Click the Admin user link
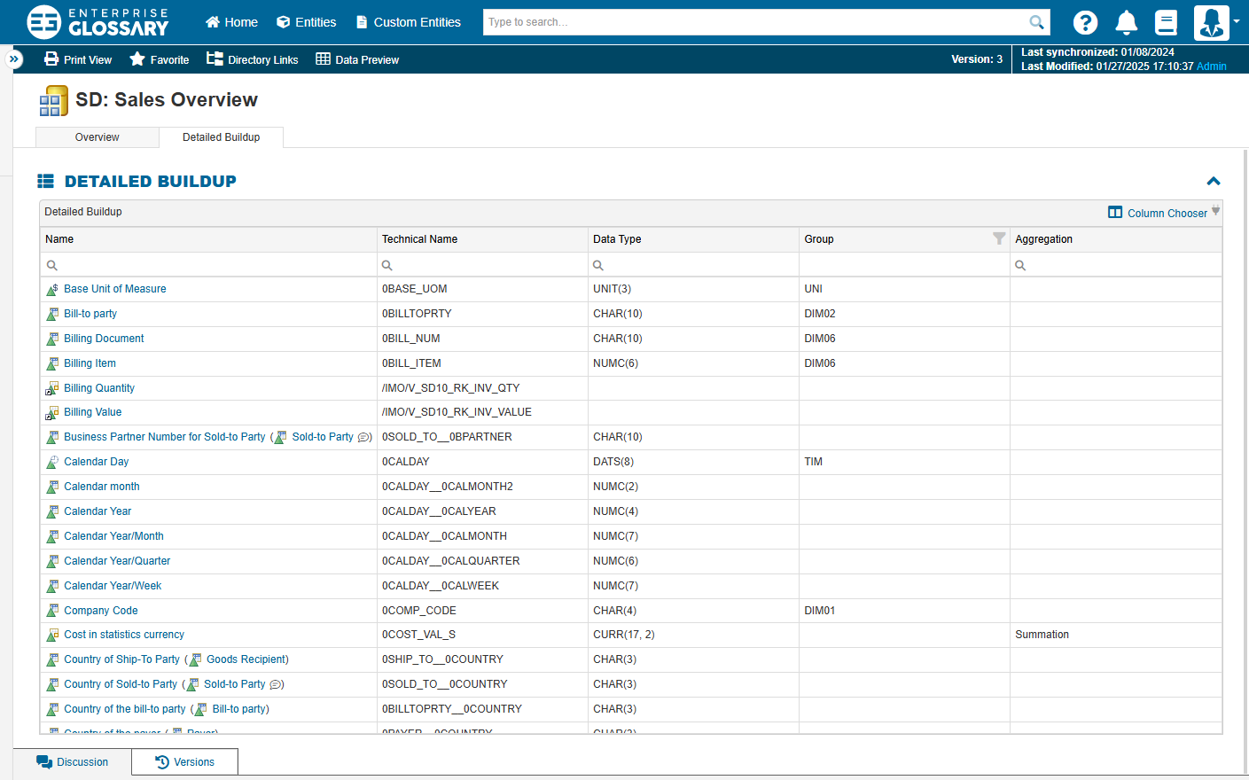Viewport: 1249px width, 780px height. point(1211,66)
